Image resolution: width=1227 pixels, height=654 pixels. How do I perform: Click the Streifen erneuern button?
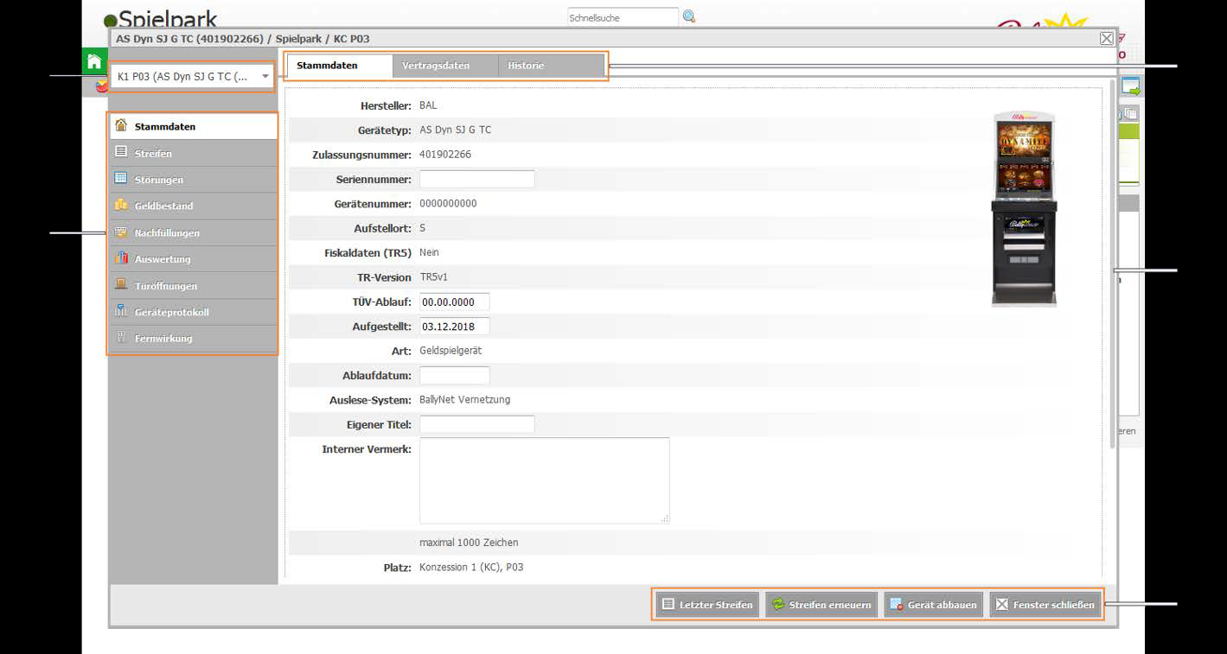[821, 605]
